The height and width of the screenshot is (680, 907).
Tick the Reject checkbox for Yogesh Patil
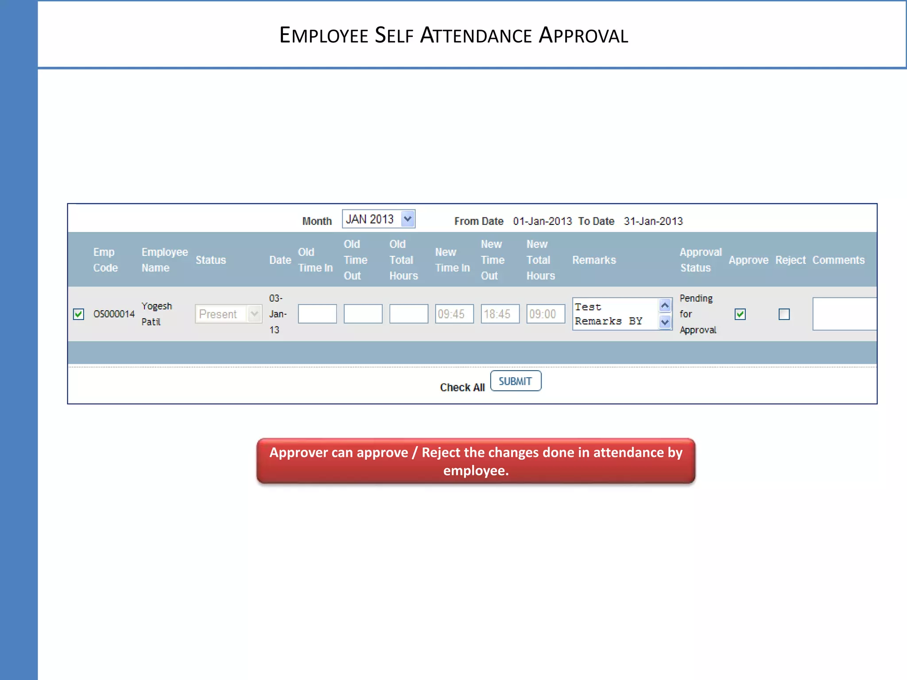coord(784,314)
